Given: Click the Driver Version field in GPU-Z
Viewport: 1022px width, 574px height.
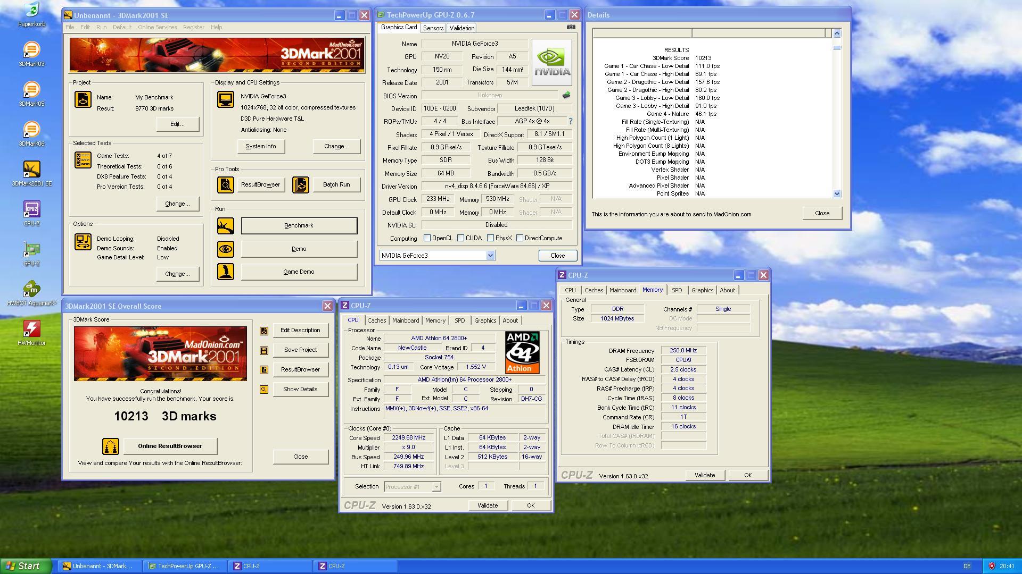Looking at the screenshot, I should coord(497,186).
